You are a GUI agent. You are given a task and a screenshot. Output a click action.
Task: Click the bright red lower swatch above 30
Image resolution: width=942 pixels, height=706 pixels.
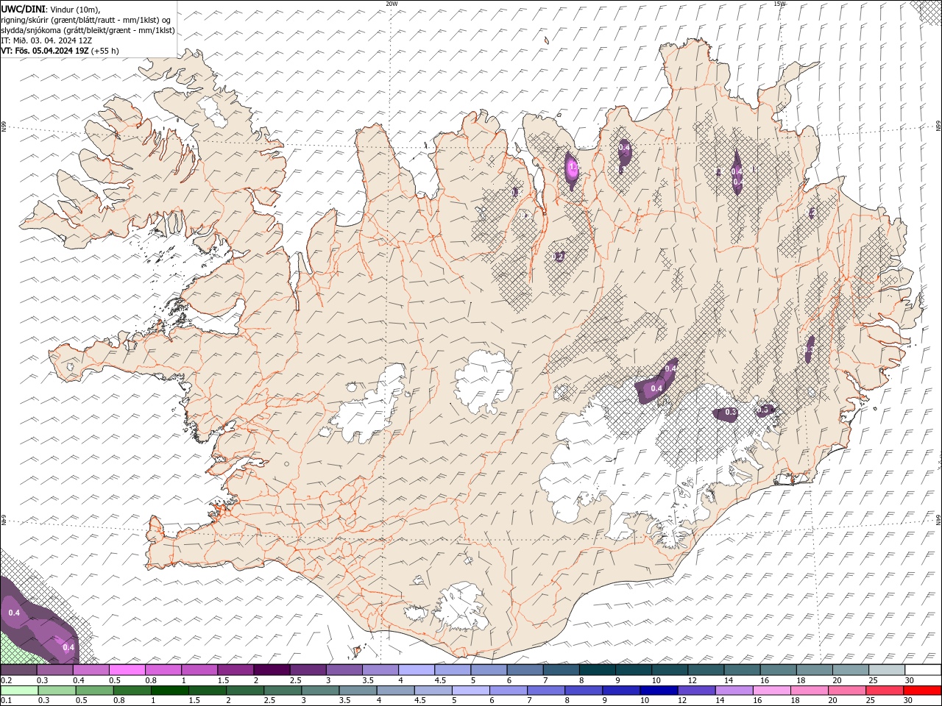(921, 691)
